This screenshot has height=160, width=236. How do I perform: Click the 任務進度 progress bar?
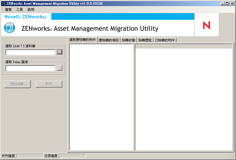point(72,156)
